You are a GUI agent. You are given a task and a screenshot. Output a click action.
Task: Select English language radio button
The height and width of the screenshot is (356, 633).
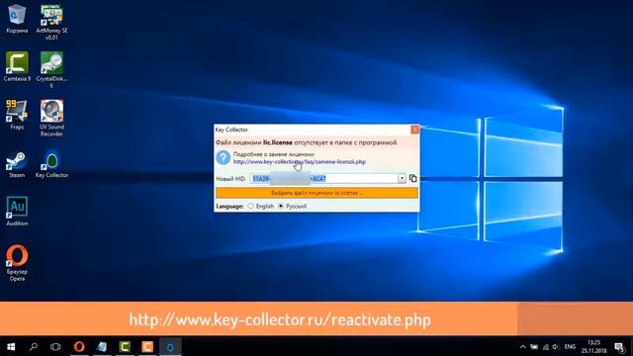[x=250, y=206]
